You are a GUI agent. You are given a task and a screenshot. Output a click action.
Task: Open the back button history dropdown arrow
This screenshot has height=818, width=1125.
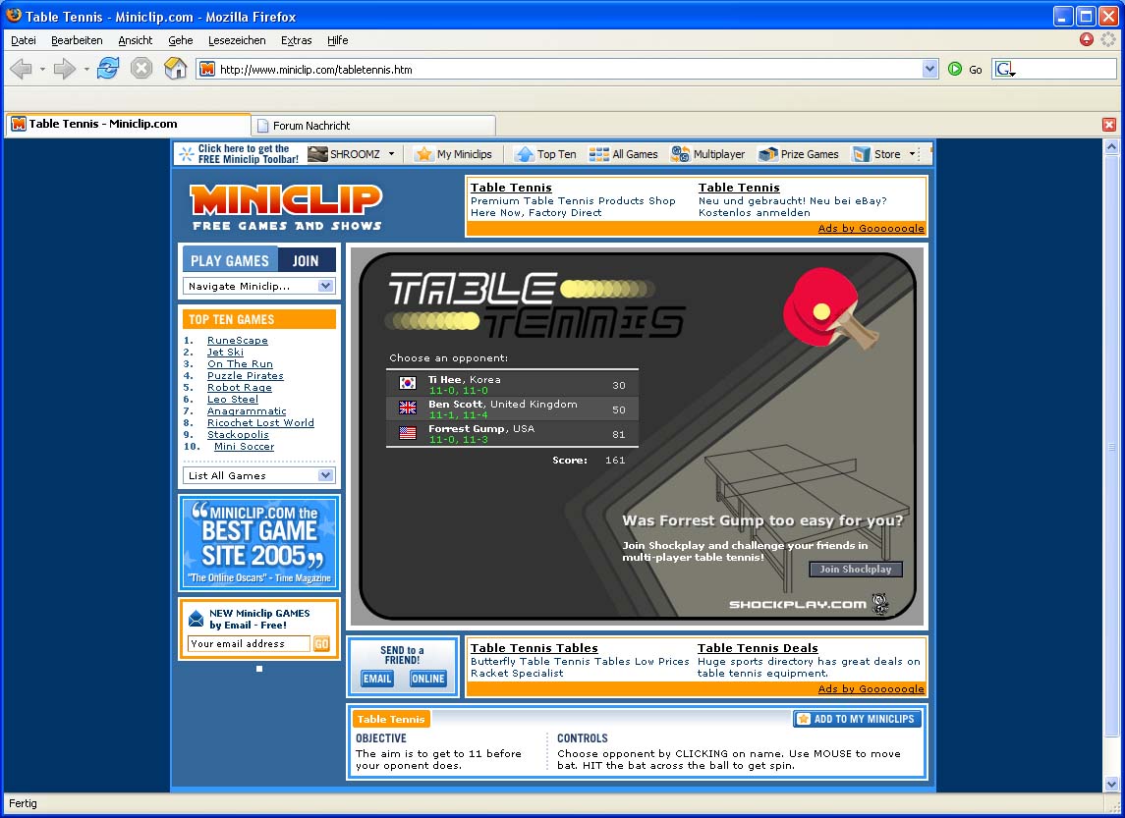coord(42,70)
